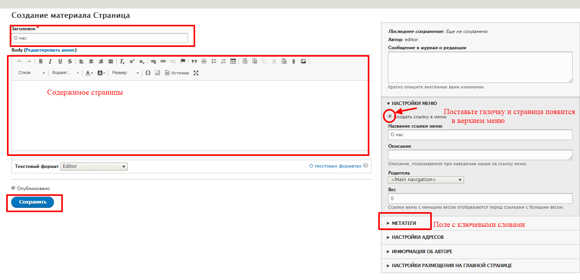Justify the text alignment
The height and width of the screenshot is (280, 580).
(x=111, y=61)
